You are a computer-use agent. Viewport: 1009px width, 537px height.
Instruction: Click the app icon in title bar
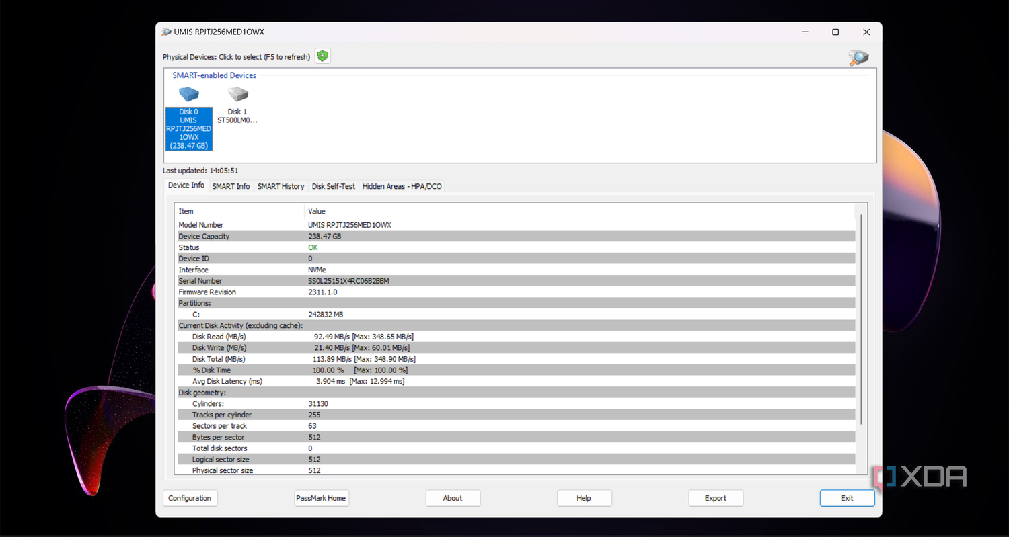[166, 32]
